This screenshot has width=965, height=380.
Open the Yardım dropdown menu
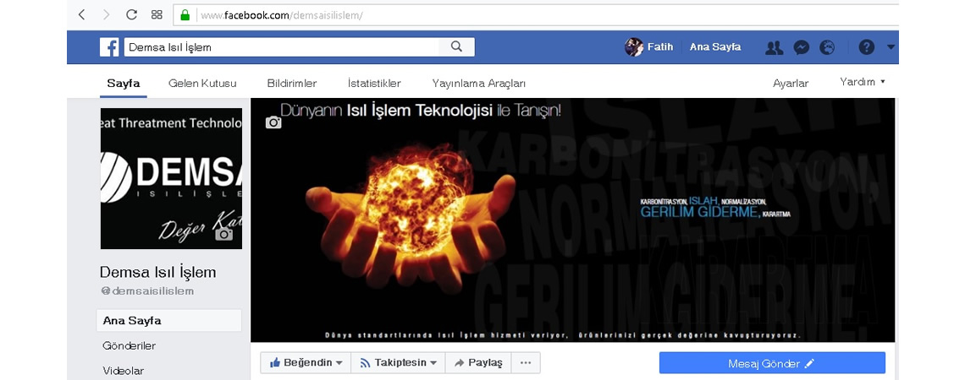click(x=862, y=82)
